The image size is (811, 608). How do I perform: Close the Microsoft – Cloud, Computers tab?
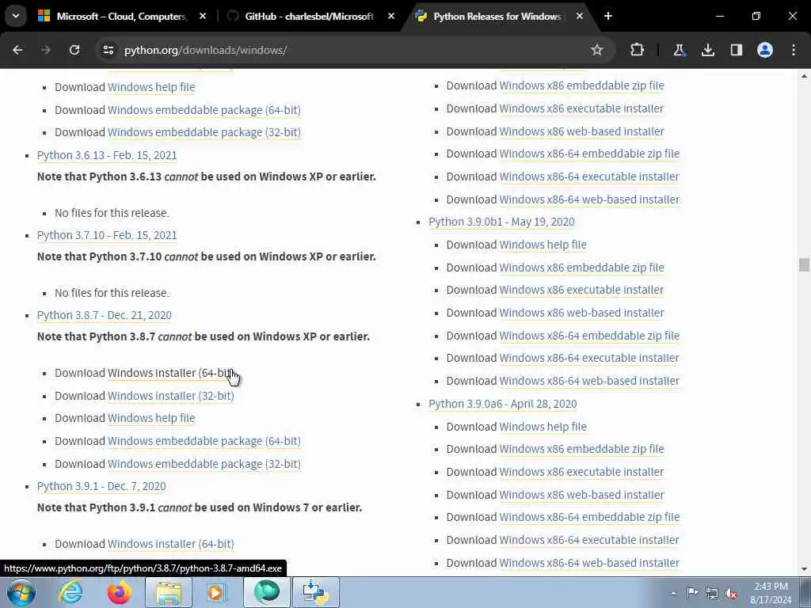point(203,16)
